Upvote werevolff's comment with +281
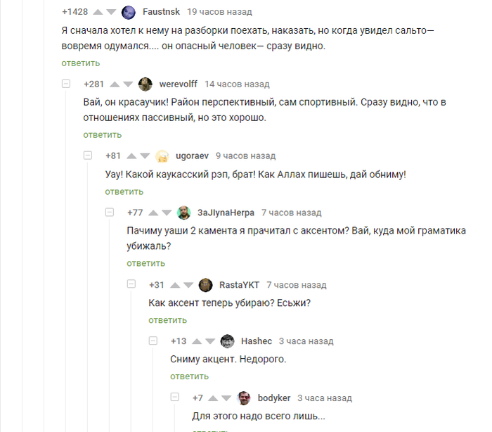The image size is (492, 432). (115, 84)
